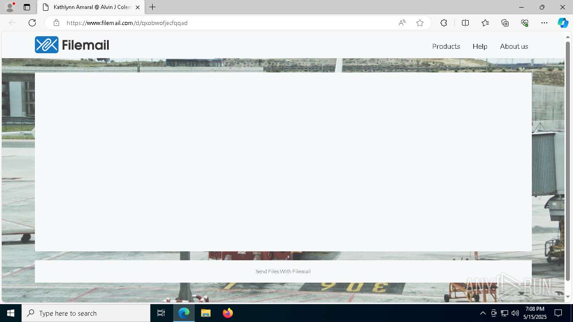Open the tab actions menu icon
This screenshot has width=573, height=322.
pos(27,7)
